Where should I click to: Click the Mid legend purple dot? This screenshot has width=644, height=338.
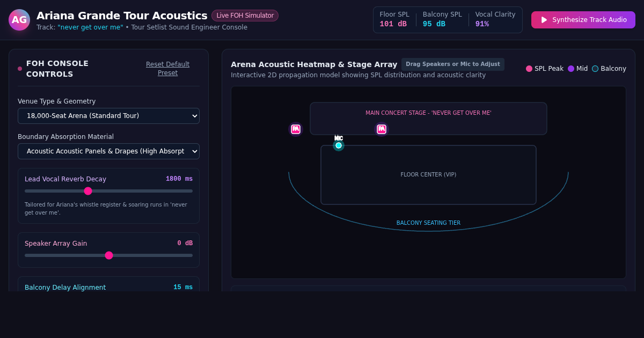(x=571, y=69)
